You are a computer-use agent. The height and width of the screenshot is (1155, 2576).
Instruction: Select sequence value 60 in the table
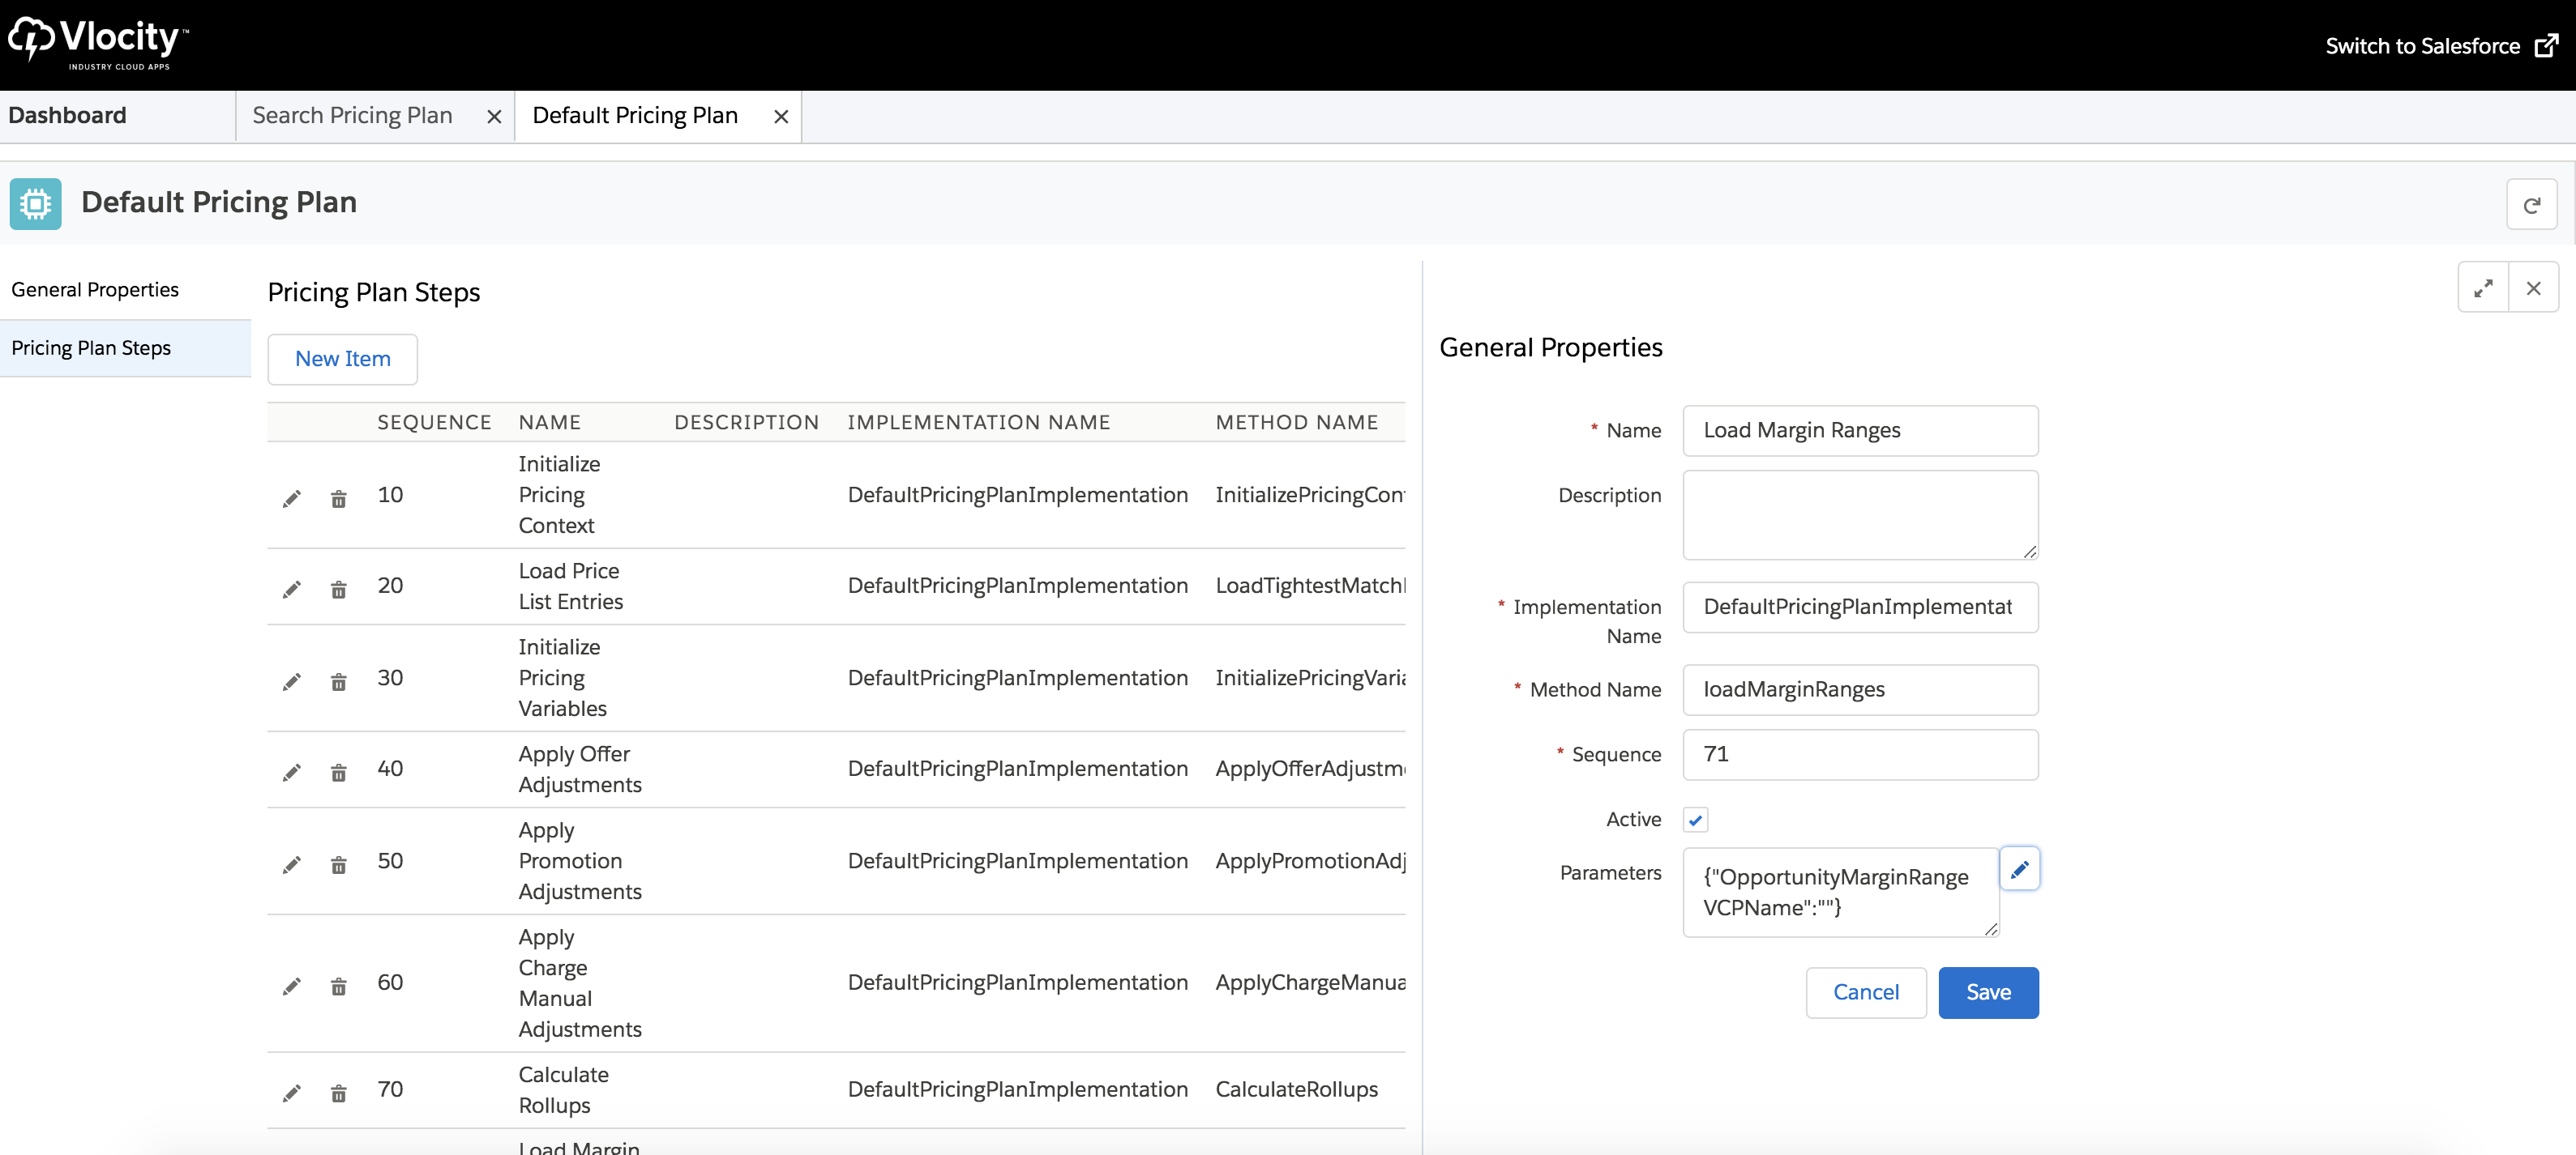coord(390,982)
